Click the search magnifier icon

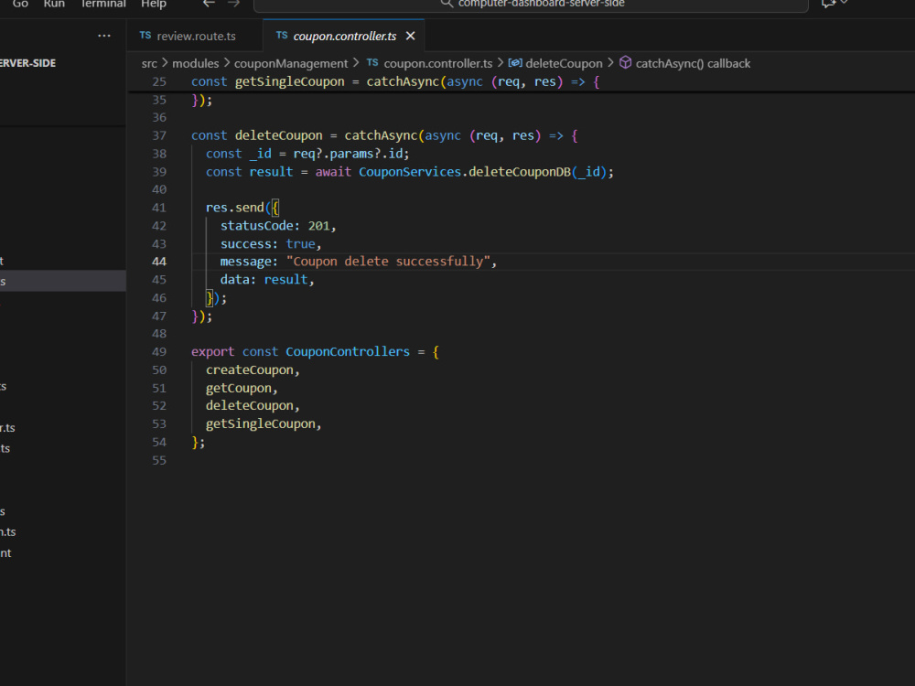[447, 4]
